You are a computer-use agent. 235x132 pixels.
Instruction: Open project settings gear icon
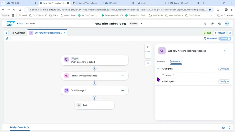tap(230, 33)
